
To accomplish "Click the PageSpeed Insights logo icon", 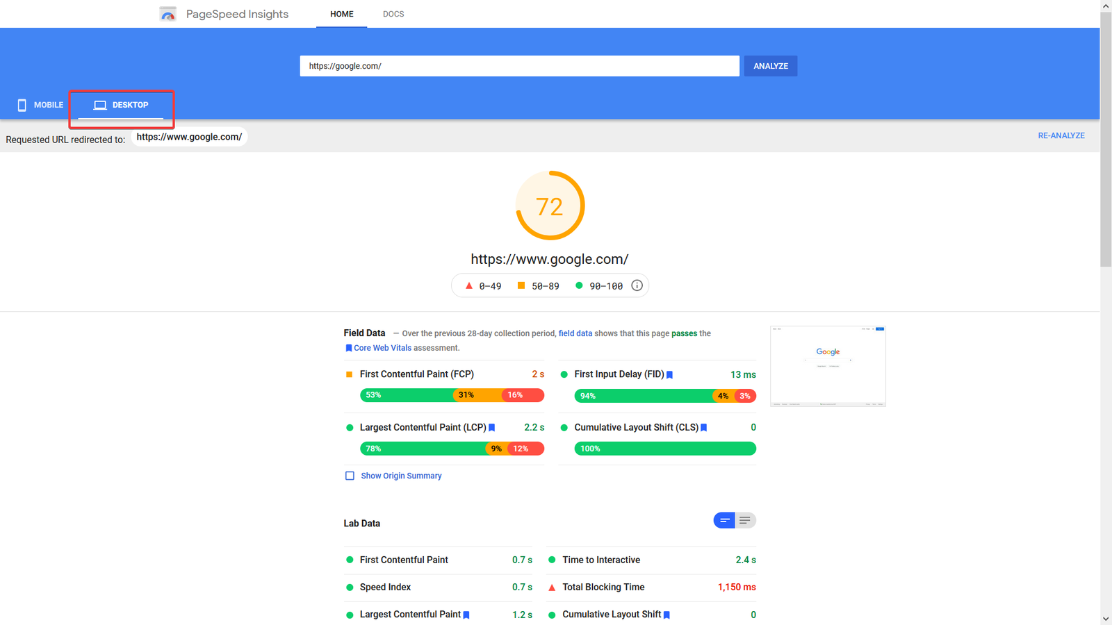I will tap(167, 14).
